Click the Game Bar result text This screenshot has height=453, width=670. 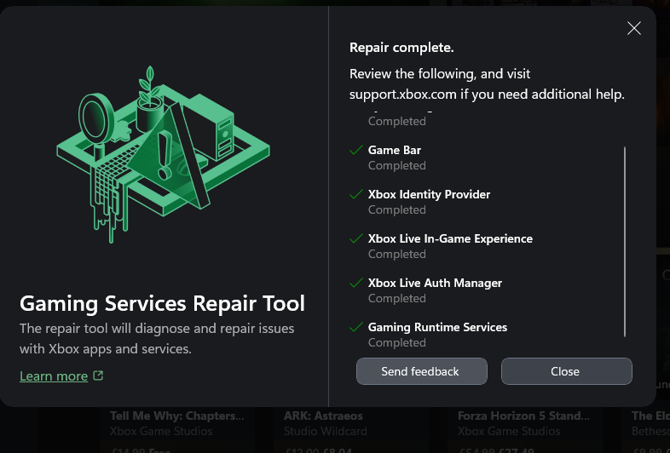point(395,150)
